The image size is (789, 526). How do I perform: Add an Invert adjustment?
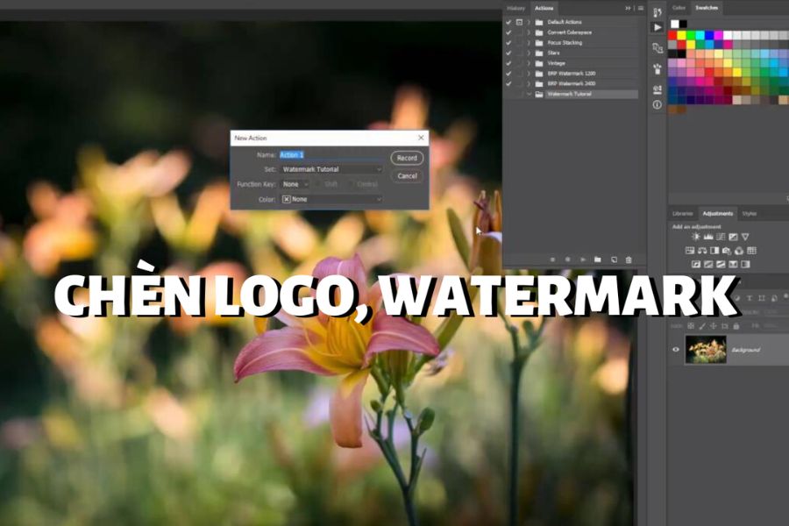[696, 264]
